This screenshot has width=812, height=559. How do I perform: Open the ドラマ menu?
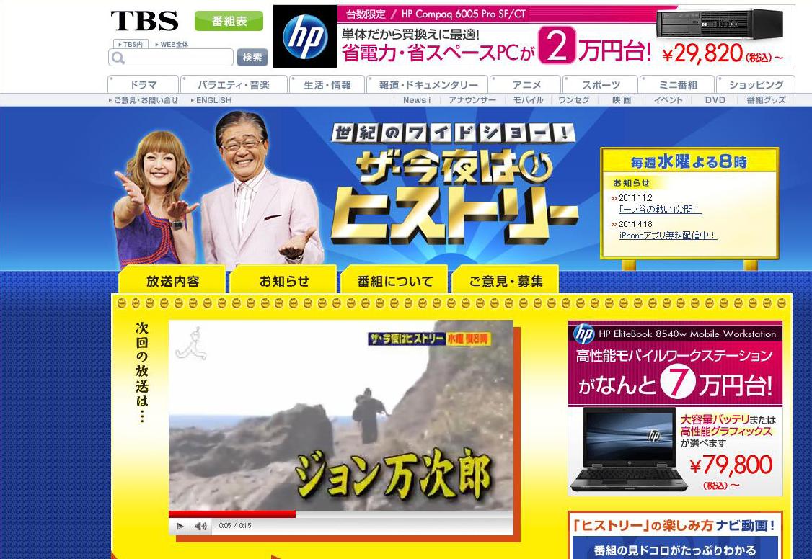pyautogui.click(x=143, y=85)
